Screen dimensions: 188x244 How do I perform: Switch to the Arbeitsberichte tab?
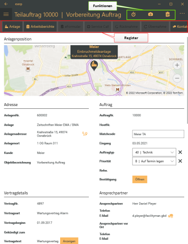pyautogui.click(x=40, y=26)
